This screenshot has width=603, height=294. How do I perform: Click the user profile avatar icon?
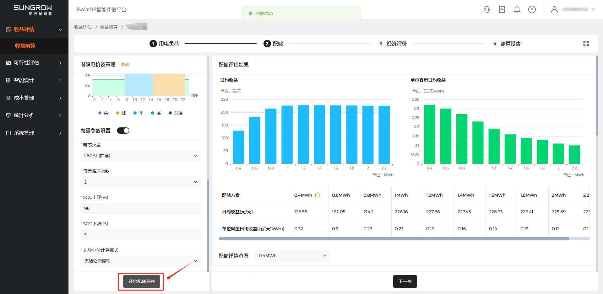pyautogui.click(x=554, y=9)
